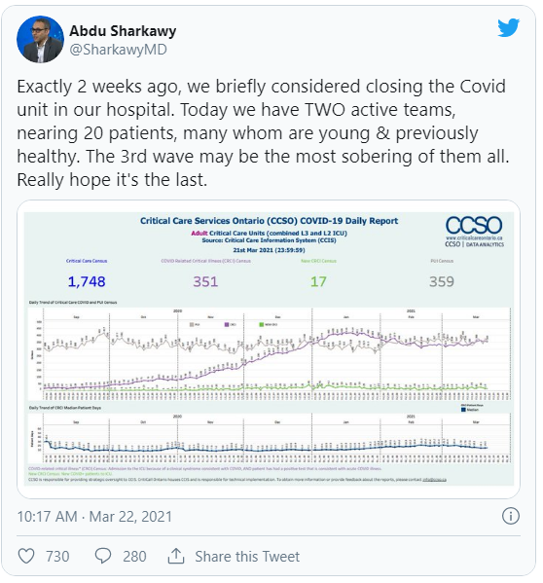Click the Abdu Sharkawy display name
This screenshot has width=543, height=583.
[x=123, y=31]
